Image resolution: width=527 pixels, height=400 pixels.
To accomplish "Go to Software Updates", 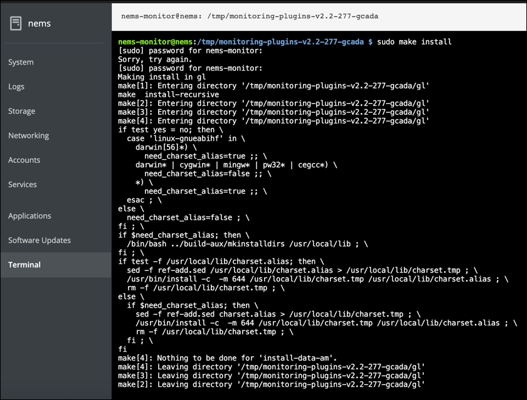I will pyautogui.click(x=39, y=240).
